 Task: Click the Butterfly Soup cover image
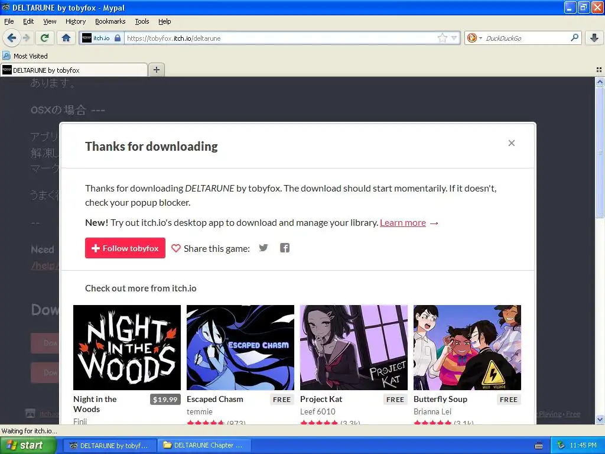pos(467,348)
